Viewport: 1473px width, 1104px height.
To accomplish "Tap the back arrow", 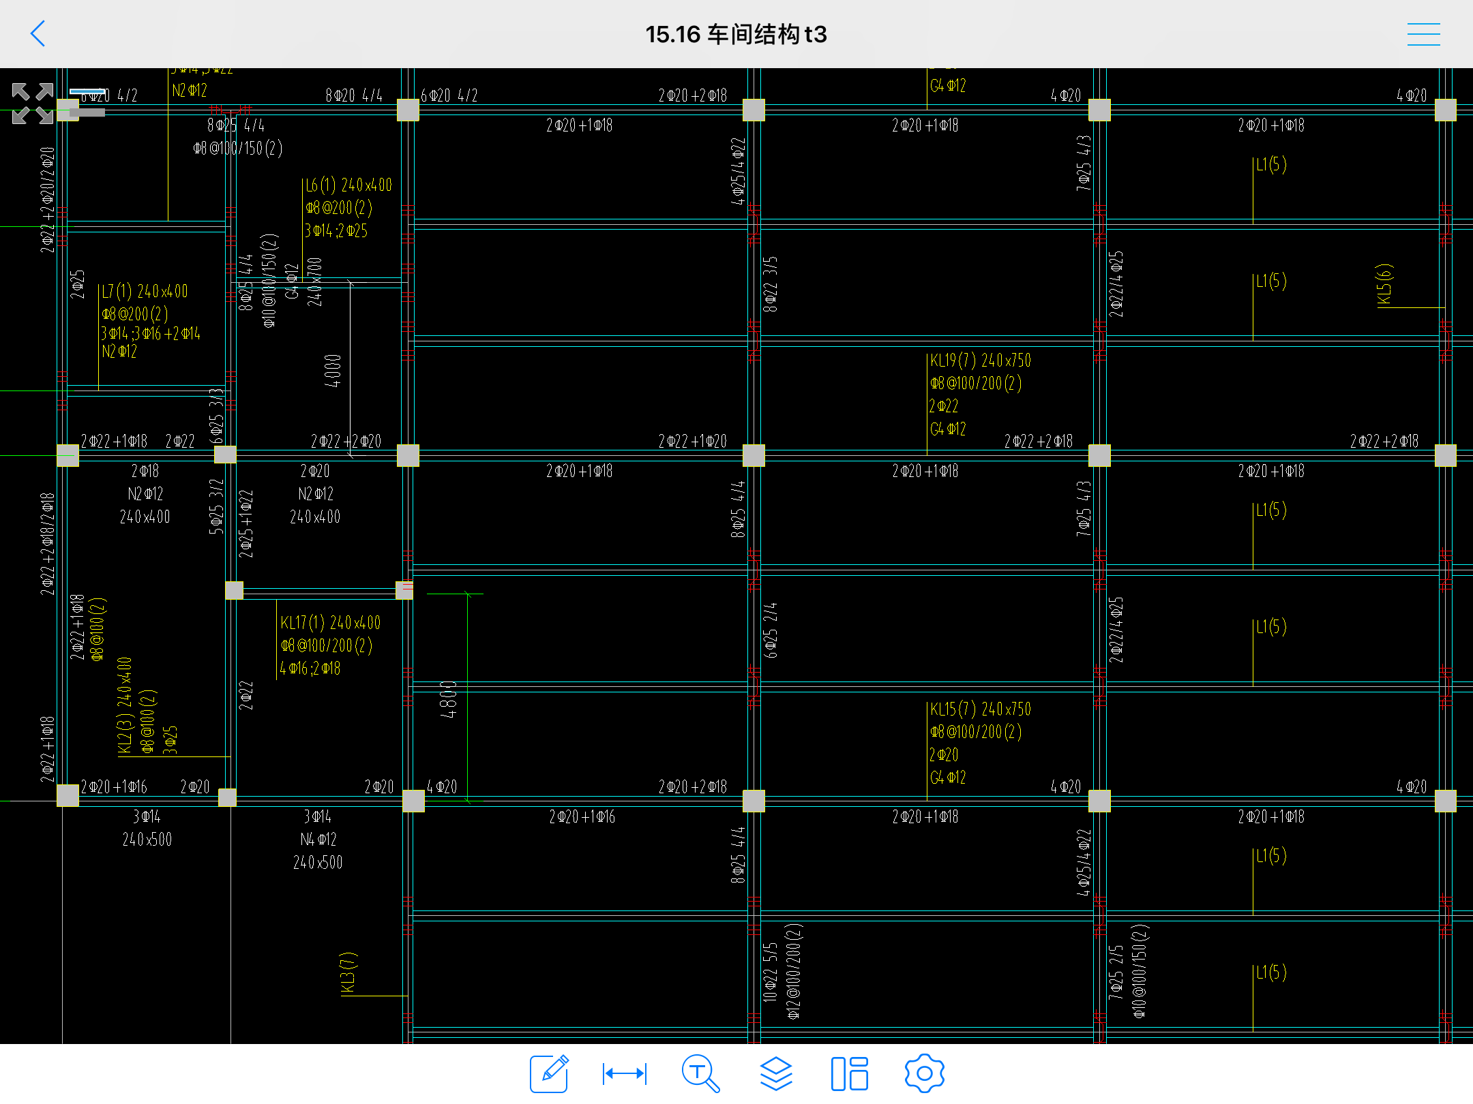I will (38, 33).
